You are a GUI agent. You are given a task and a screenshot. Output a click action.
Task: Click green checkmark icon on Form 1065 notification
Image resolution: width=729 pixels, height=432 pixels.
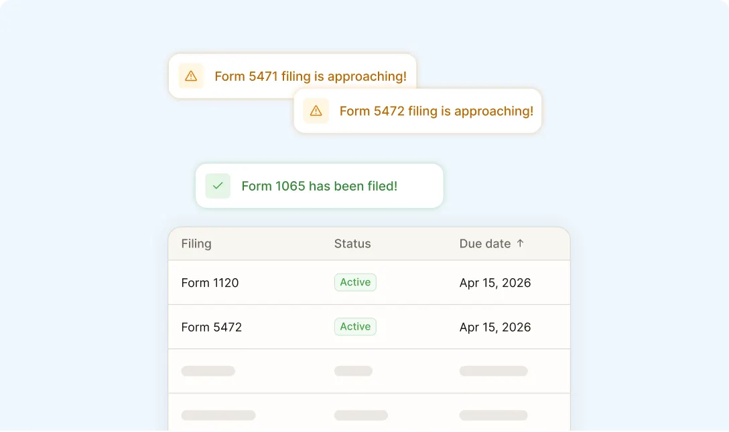(218, 186)
